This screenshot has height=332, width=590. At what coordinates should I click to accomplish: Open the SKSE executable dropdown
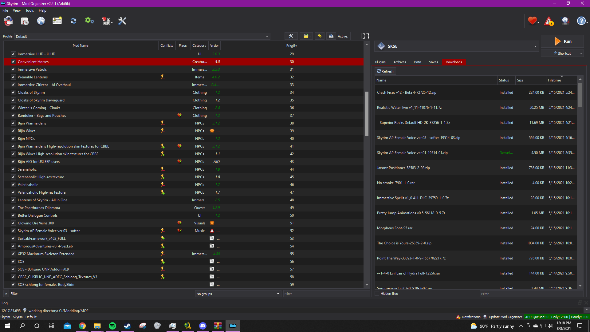click(x=457, y=46)
